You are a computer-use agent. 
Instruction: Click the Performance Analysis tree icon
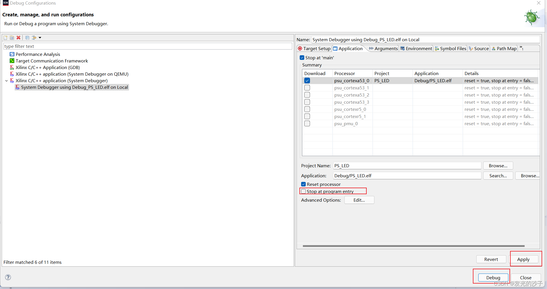12,54
